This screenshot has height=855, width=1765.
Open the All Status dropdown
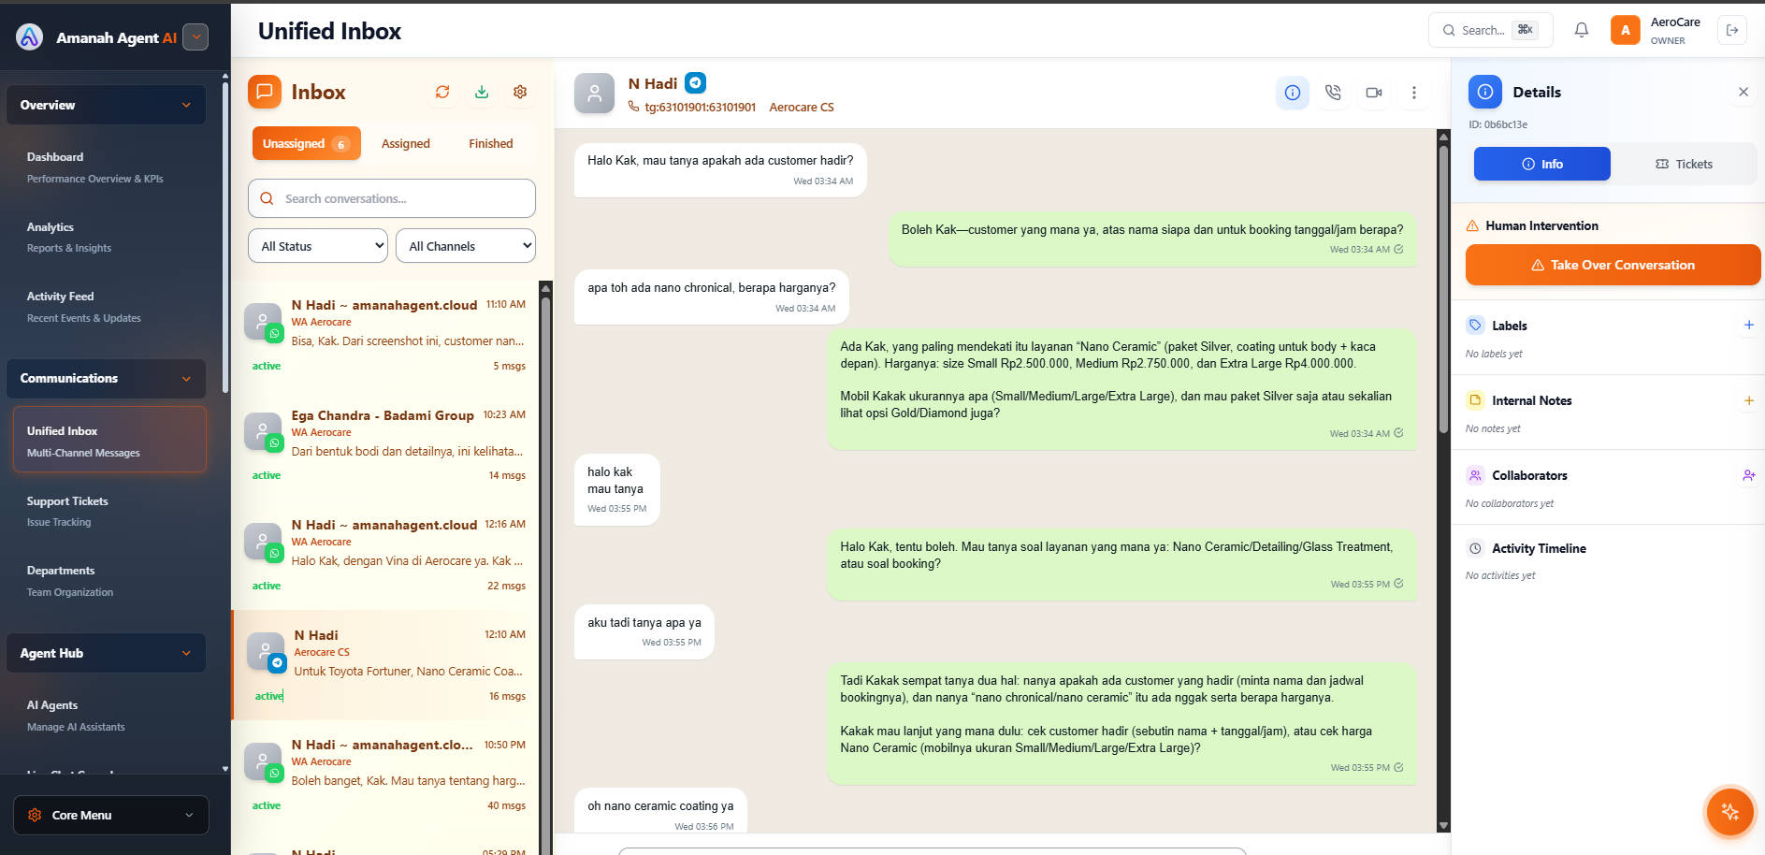click(317, 245)
